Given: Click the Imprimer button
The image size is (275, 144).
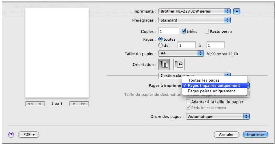Looking at the screenshot, I should tap(255, 134).
